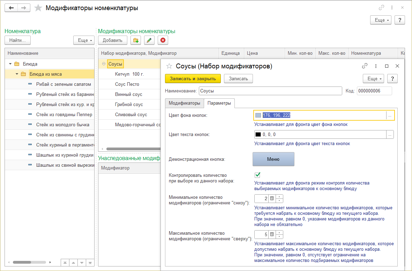
Task: Click the star next to Соусы title
Action: [169, 66]
